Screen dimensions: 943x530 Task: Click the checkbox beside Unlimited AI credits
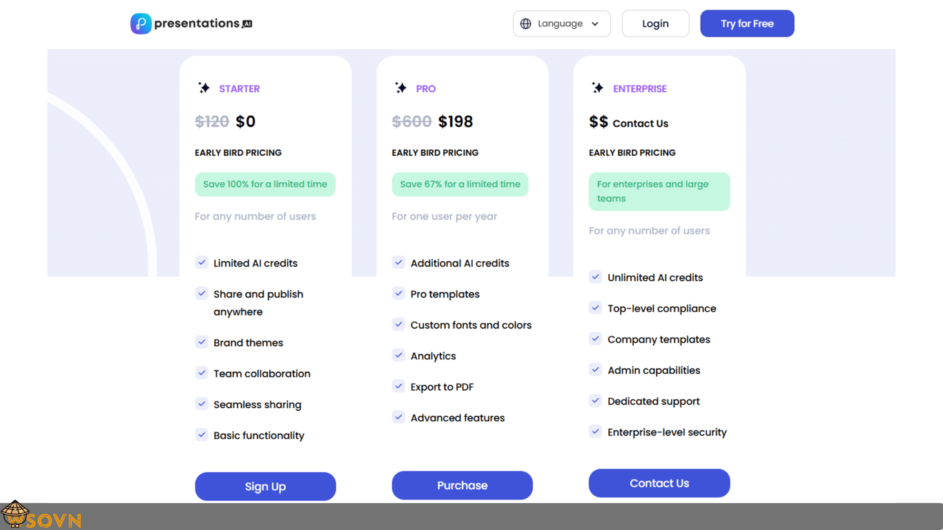pos(596,277)
